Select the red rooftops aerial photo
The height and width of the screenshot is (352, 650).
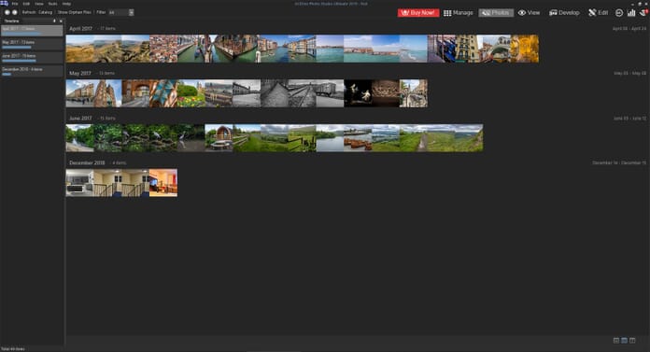163,49
